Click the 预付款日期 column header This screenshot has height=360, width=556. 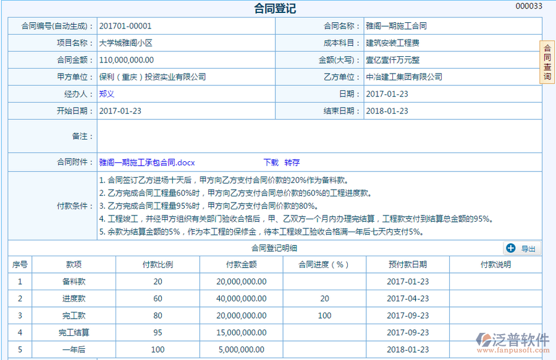click(407, 264)
